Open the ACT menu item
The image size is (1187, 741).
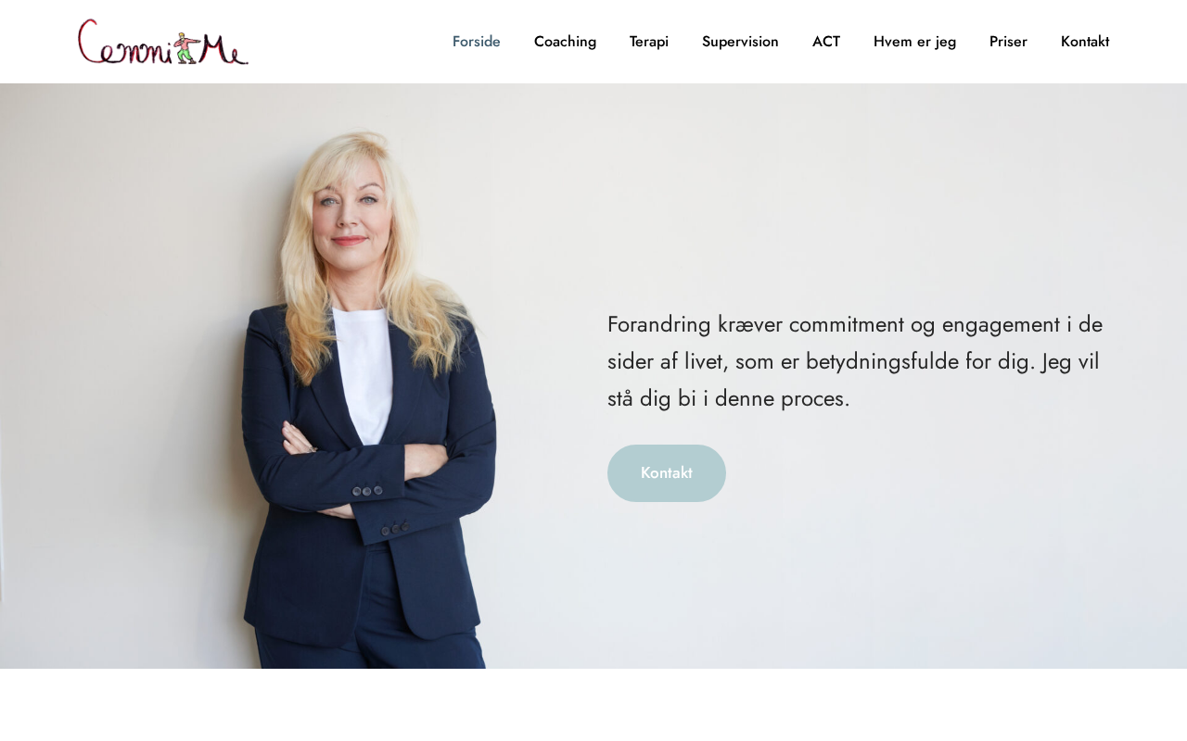click(x=826, y=42)
